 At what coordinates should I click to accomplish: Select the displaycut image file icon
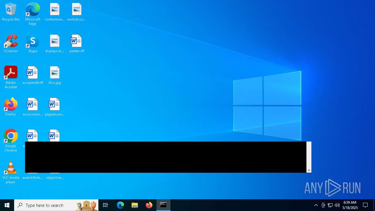pos(54,44)
